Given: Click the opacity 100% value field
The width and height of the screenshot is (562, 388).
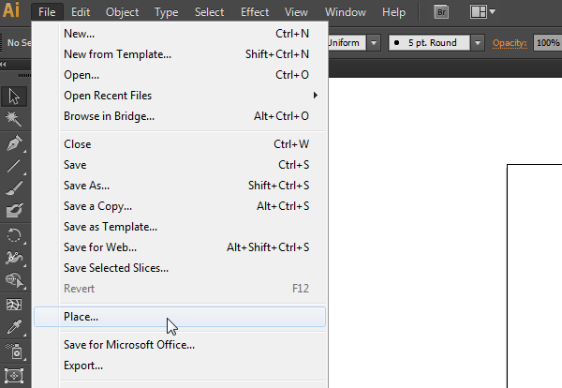Looking at the screenshot, I should 547,43.
